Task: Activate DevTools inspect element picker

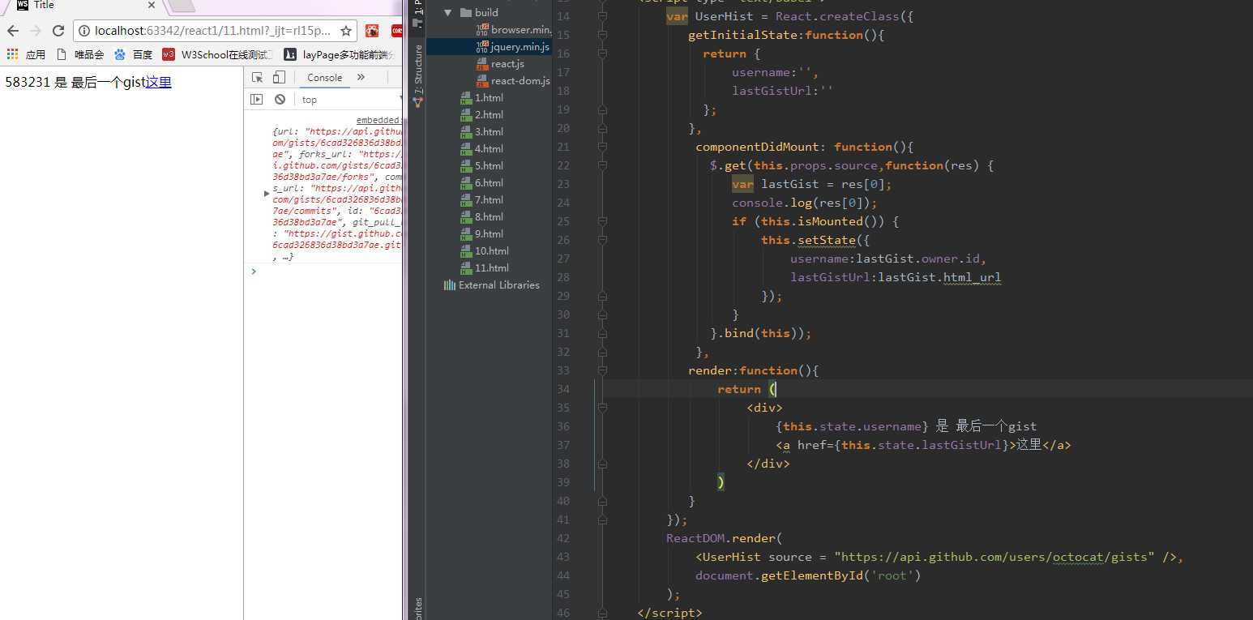Action: coord(257,78)
